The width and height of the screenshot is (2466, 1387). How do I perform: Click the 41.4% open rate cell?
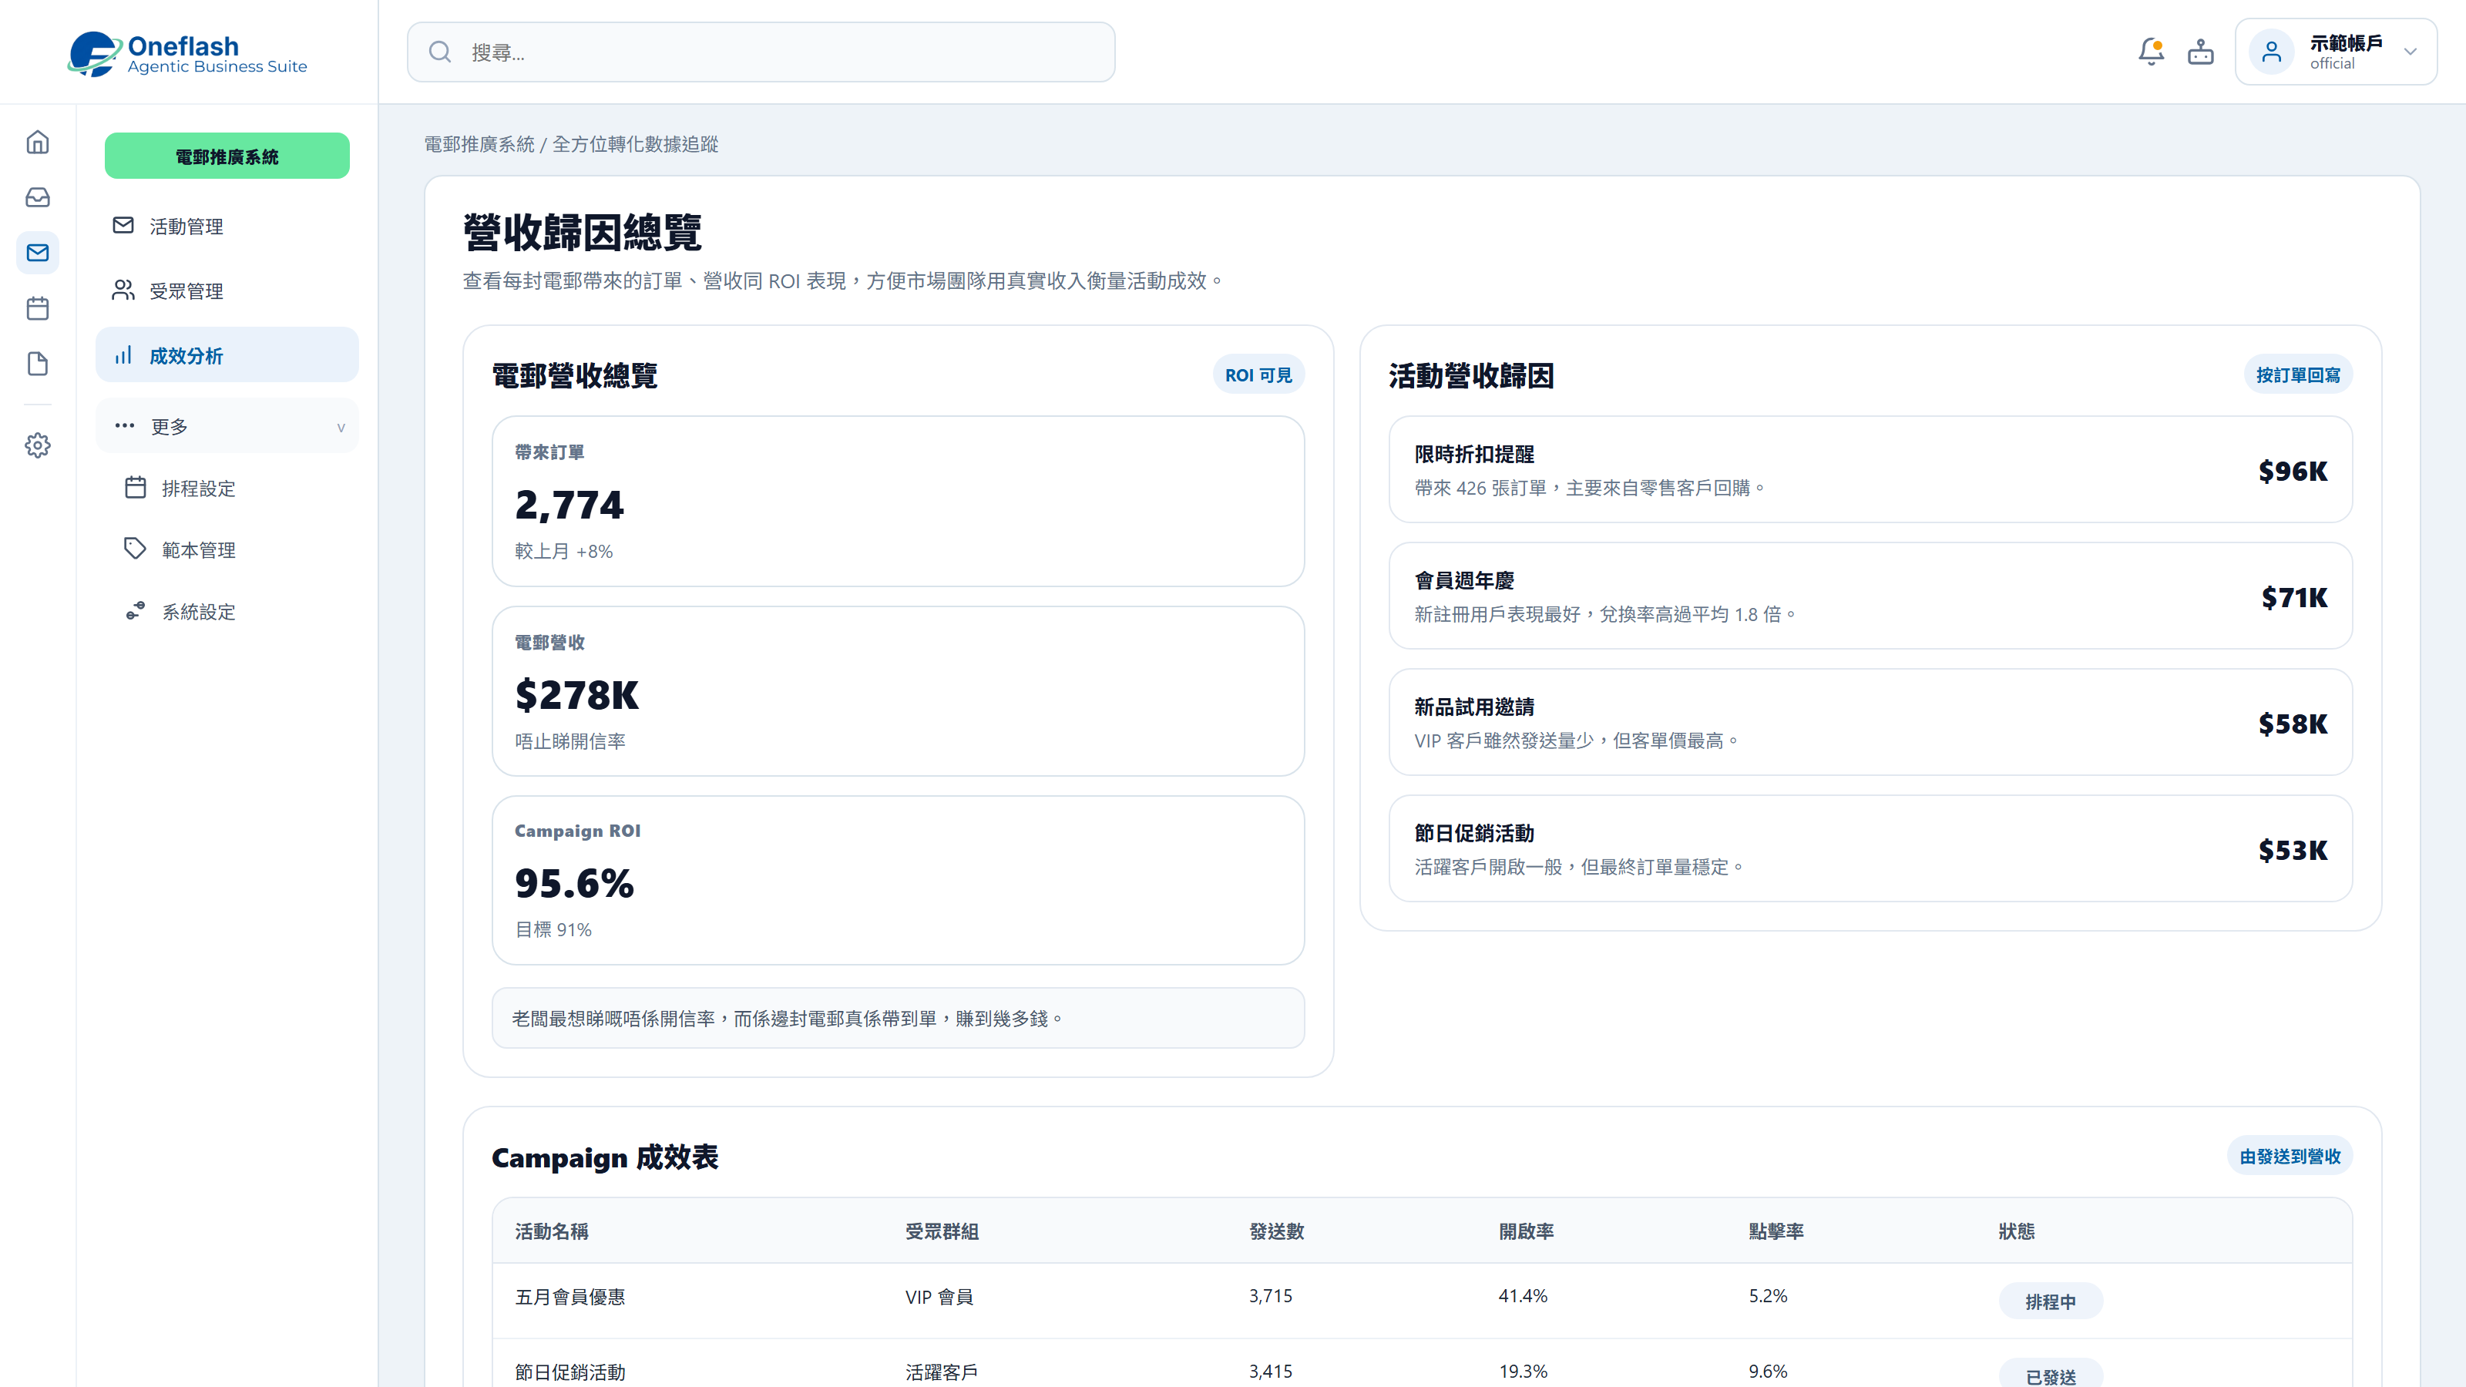[x=1523, y=1296]
